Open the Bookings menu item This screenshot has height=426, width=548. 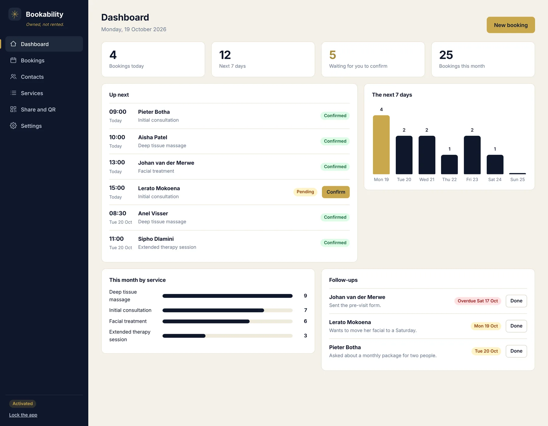click(44, 60)
